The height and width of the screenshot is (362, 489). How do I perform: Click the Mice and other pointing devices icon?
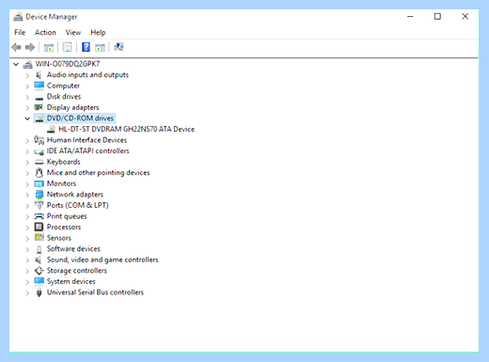point(39,173)
